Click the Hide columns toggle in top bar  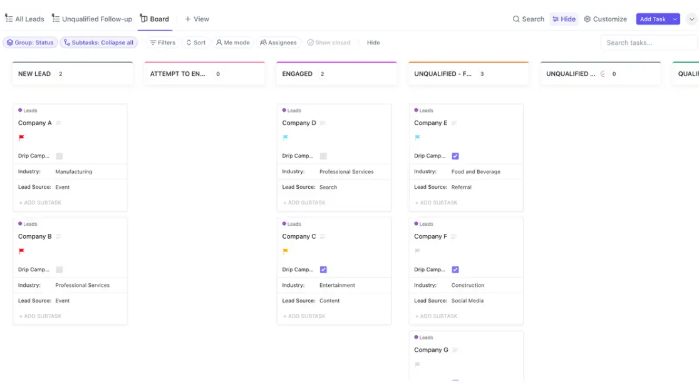click(x=564, y=19)
